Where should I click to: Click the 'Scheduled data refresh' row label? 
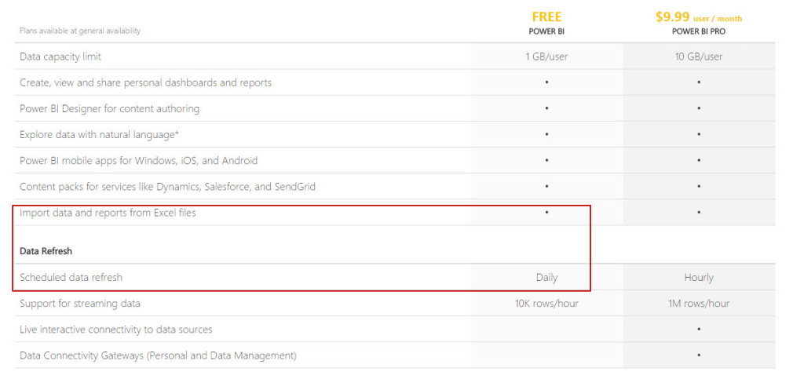[x=71, y=278]
